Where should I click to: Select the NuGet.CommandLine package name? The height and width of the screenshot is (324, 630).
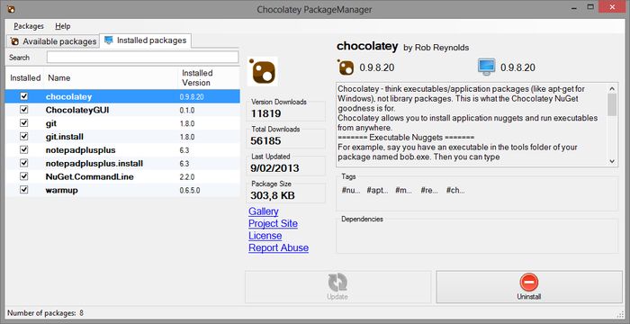[x=90, y=177]
